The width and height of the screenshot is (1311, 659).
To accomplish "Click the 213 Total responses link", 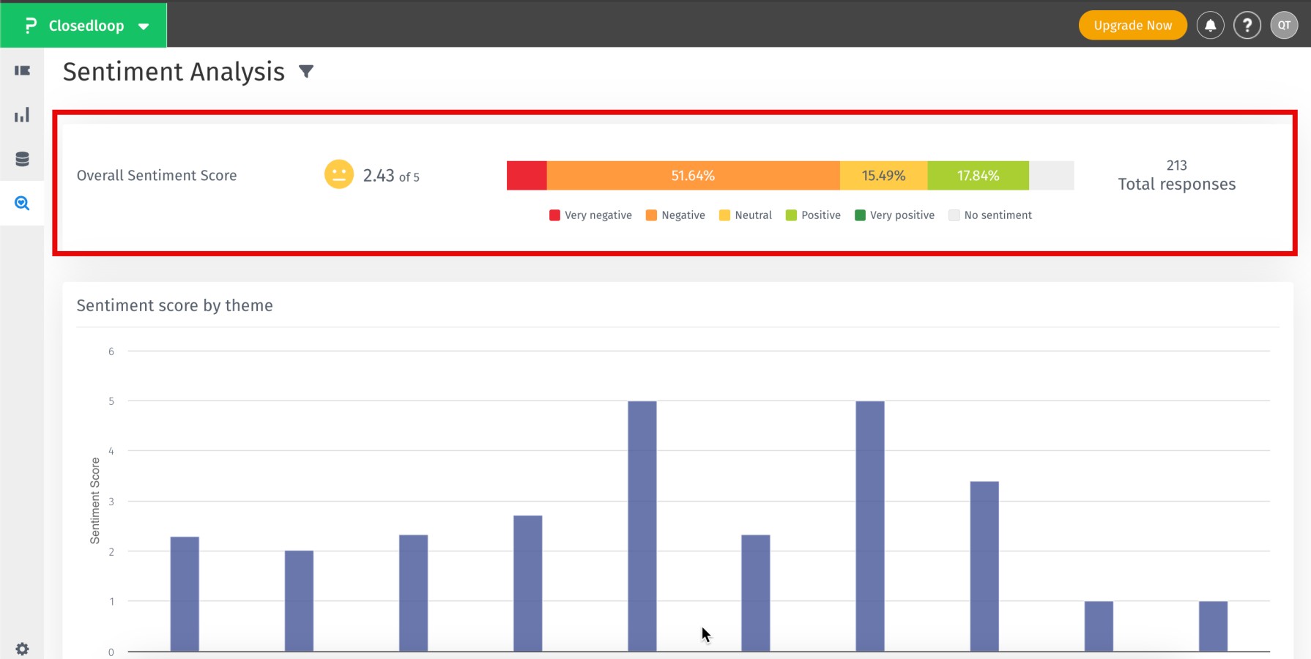I will click(x=1176, y=174).
